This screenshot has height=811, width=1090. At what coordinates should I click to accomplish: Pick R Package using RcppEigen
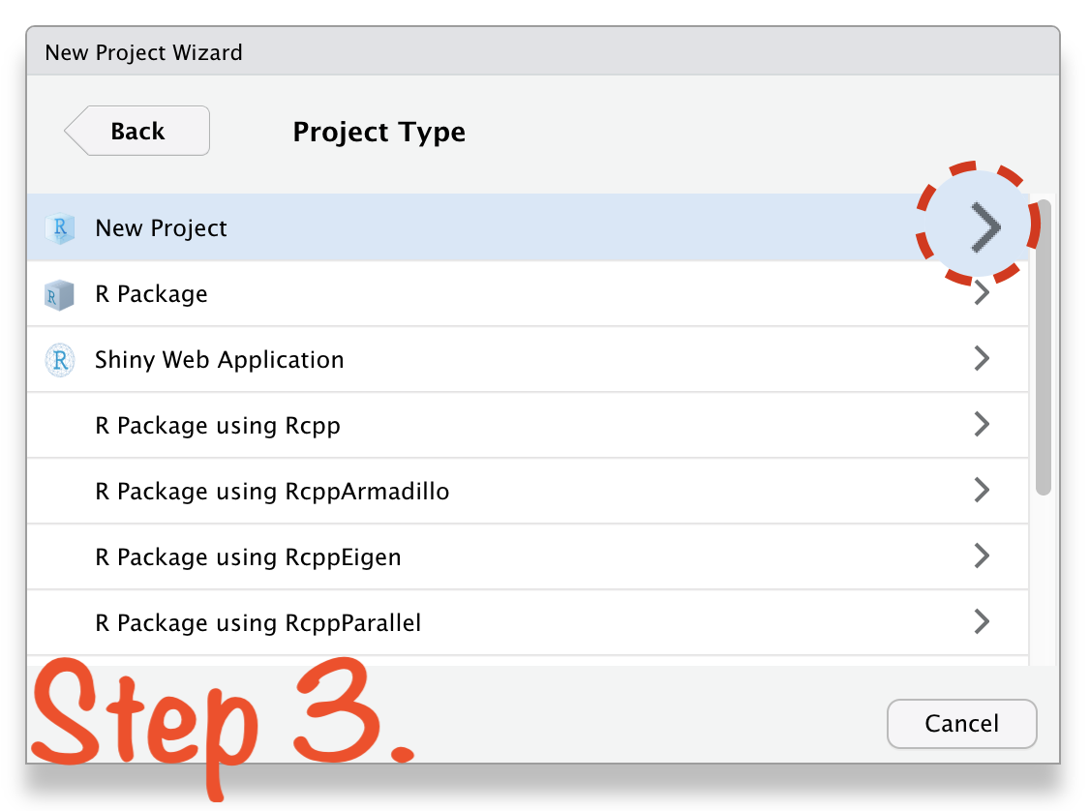click(528, 556)
